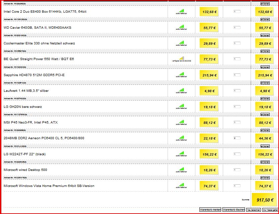Image resolution: width=279 pixels, height=214 pixels.
Task: Click the availability icon for Intel Core 2 Duo E8400
Action: (182, 11)
